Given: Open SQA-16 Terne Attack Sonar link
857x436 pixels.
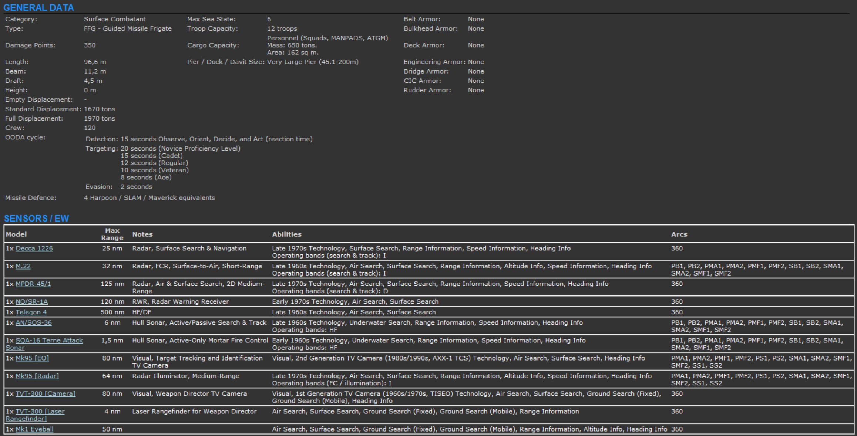Looking at the screenshot, I should (49, 341).
